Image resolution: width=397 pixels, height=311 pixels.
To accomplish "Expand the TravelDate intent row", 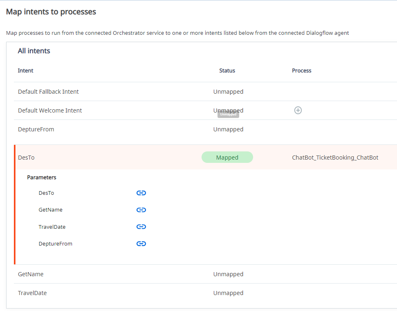I will (x=32, y=293).
